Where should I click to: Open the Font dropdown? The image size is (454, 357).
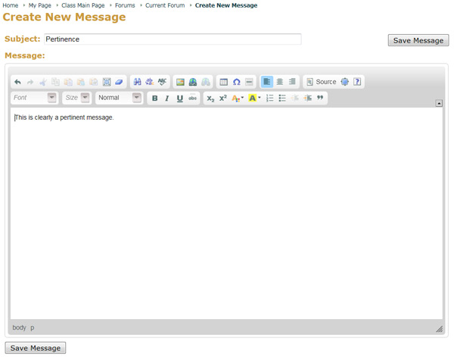(35, 98)
